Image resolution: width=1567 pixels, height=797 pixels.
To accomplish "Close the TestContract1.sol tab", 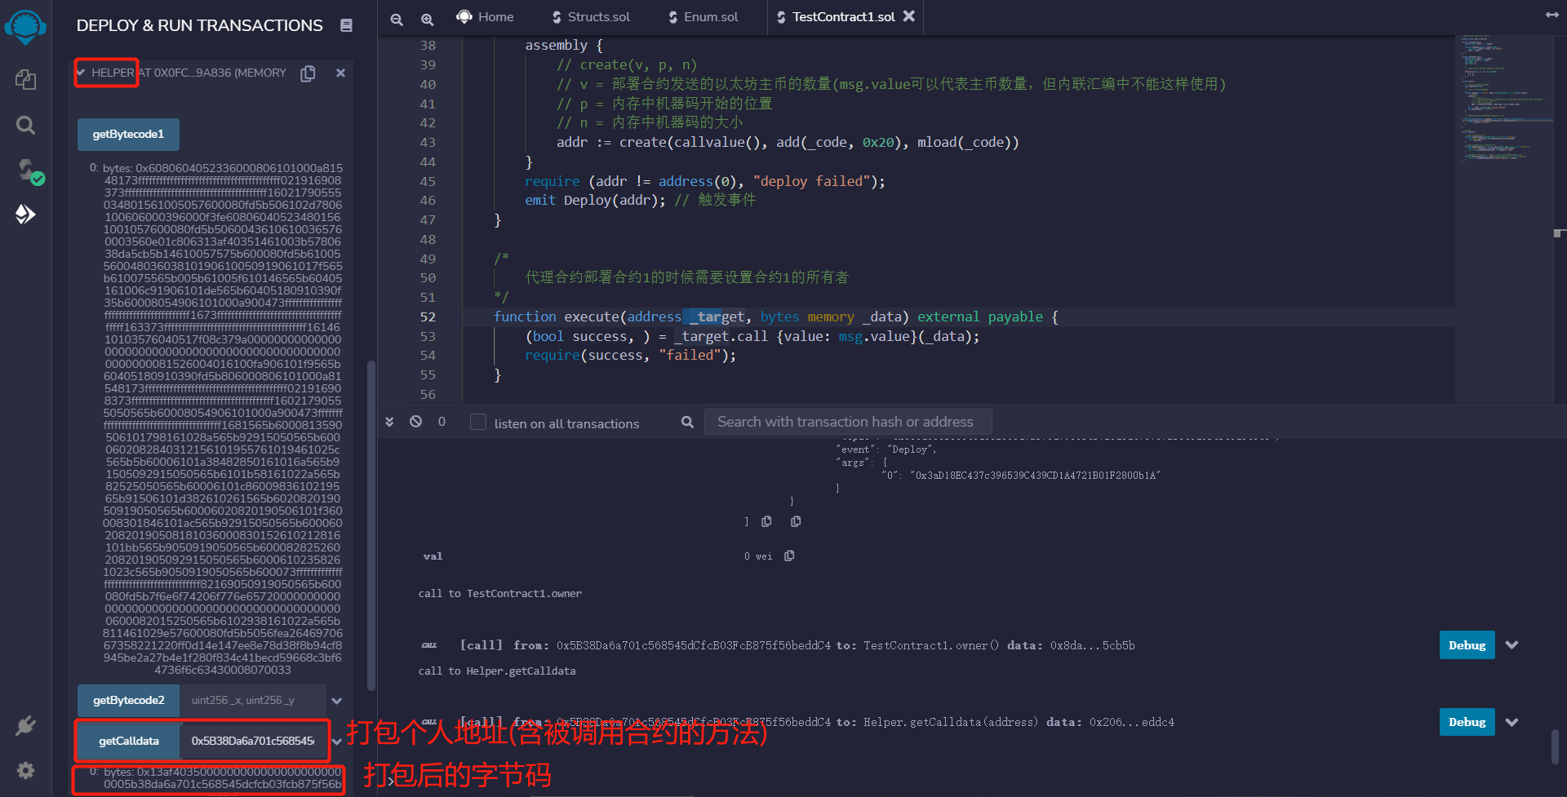I will (909, 15).
